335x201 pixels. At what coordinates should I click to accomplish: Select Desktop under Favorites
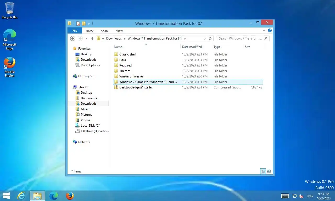(86, 54)
